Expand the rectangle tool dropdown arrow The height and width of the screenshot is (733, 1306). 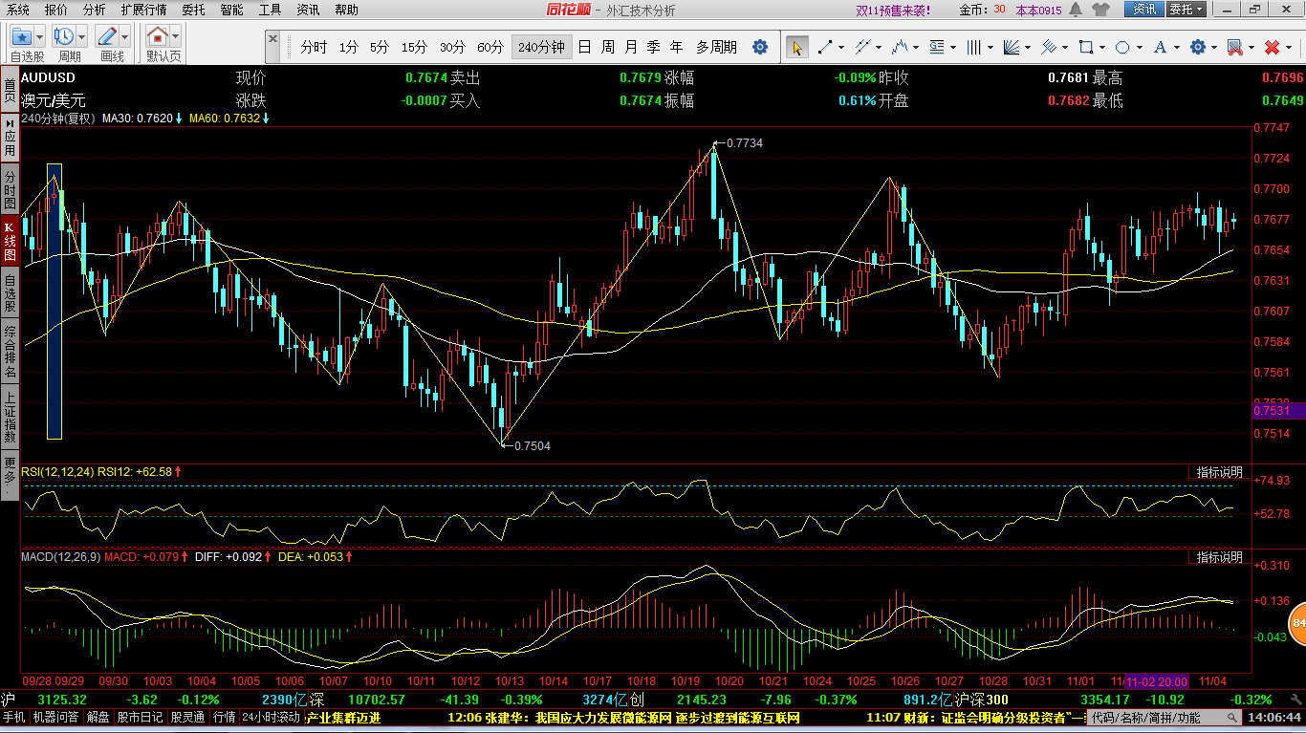[1101, 47]
